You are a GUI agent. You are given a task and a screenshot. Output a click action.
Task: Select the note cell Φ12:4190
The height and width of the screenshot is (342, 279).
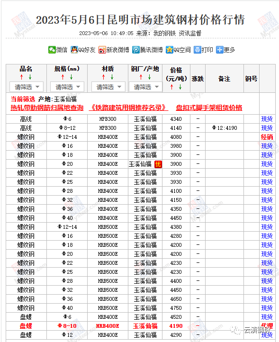(225, 128)
